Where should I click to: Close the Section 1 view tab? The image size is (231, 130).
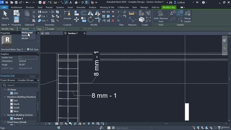click(84, 33)
